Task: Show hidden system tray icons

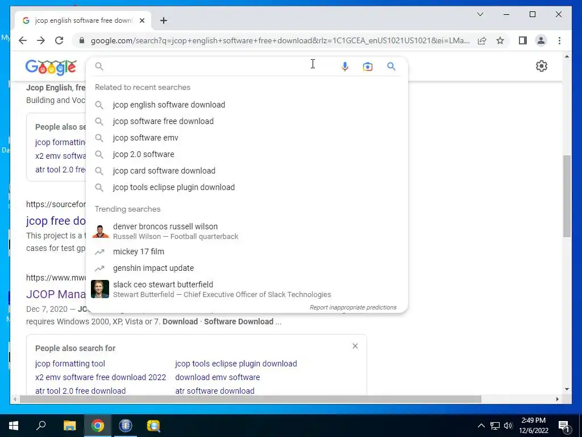Action: pyautogui.click(x=481, y=426)
